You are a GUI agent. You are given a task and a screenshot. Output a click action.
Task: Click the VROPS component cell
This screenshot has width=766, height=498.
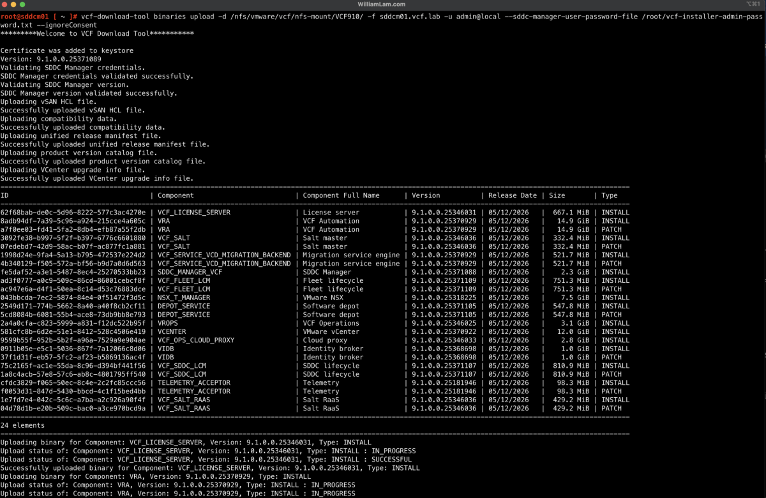coord(168,323)
